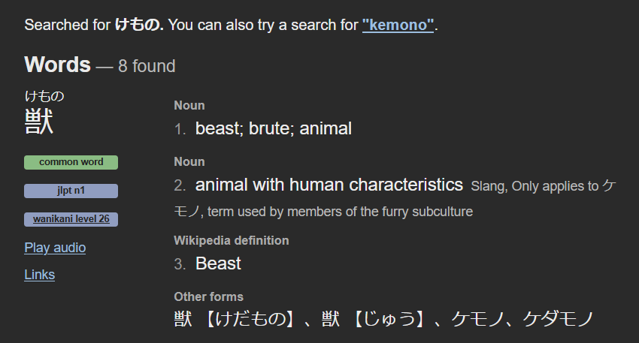Select the "Beast" Wikipedia definition text
This screenshot has height=343, width=639.
(218, 263)
